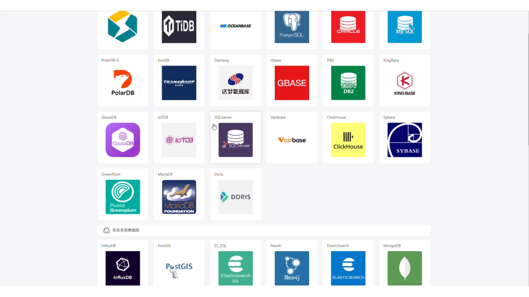Click the Doris label text
Image resolution: width=529 pixels, height=297 pixels.
(x=218, y=174)
